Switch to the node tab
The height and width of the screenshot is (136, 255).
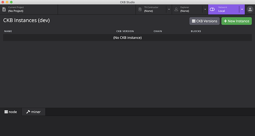pos(11,112)
